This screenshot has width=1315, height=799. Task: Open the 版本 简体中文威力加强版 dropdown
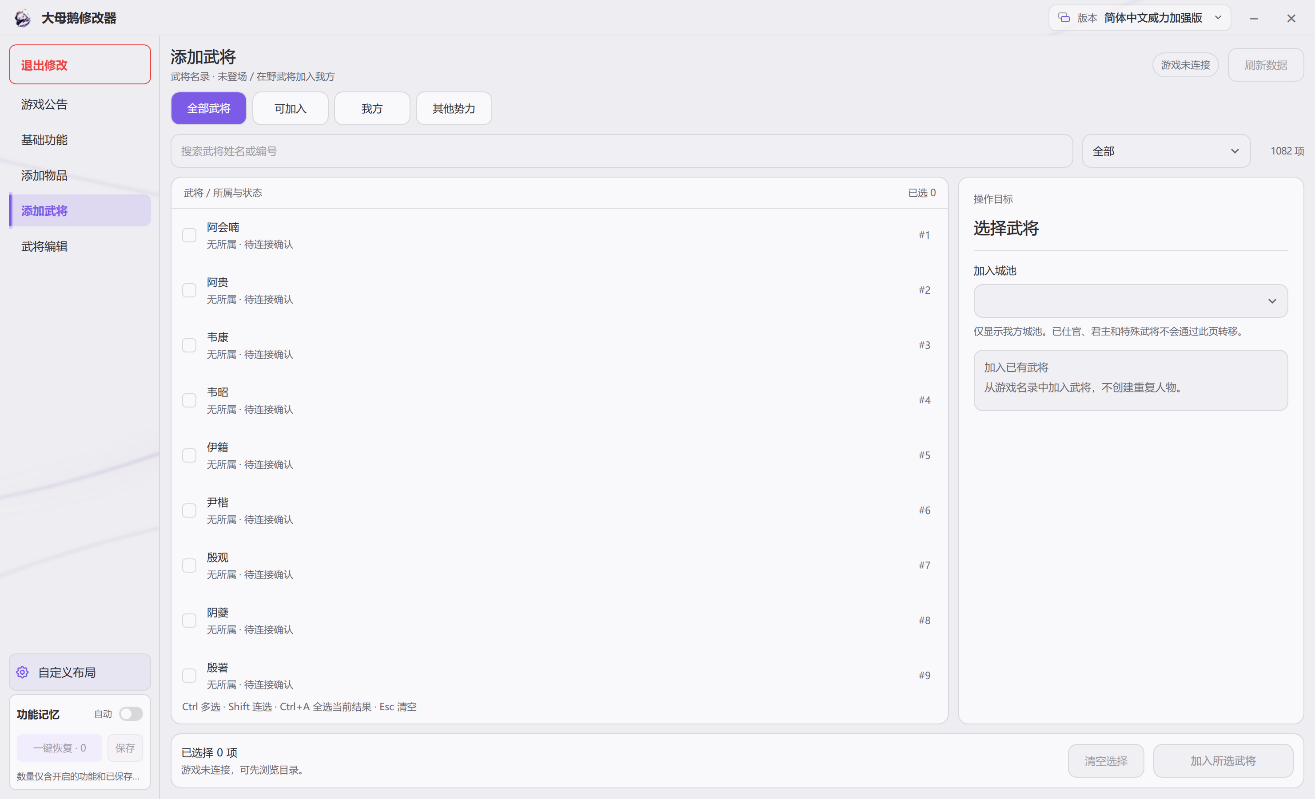point(1140,18)
